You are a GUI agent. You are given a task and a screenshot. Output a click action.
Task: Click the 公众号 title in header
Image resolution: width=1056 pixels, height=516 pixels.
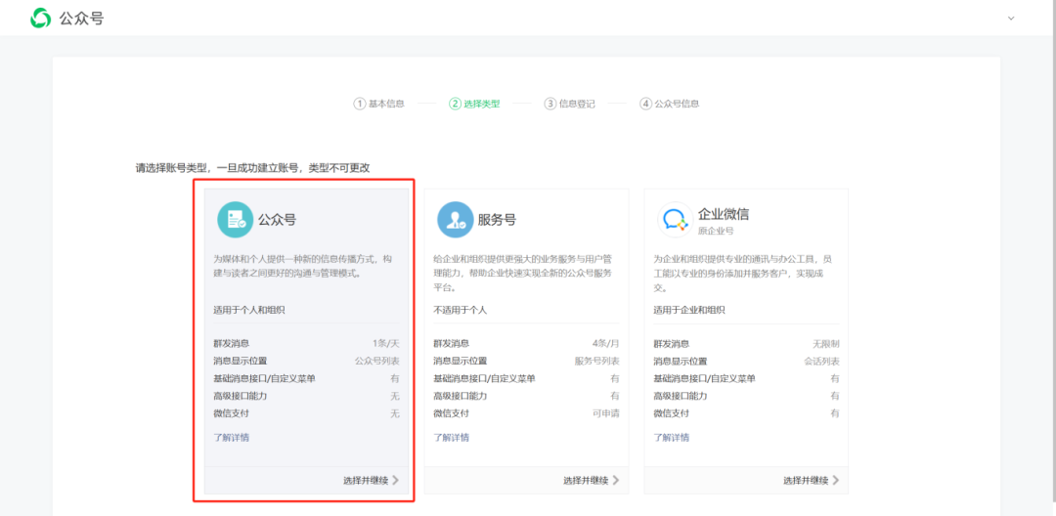81,19
